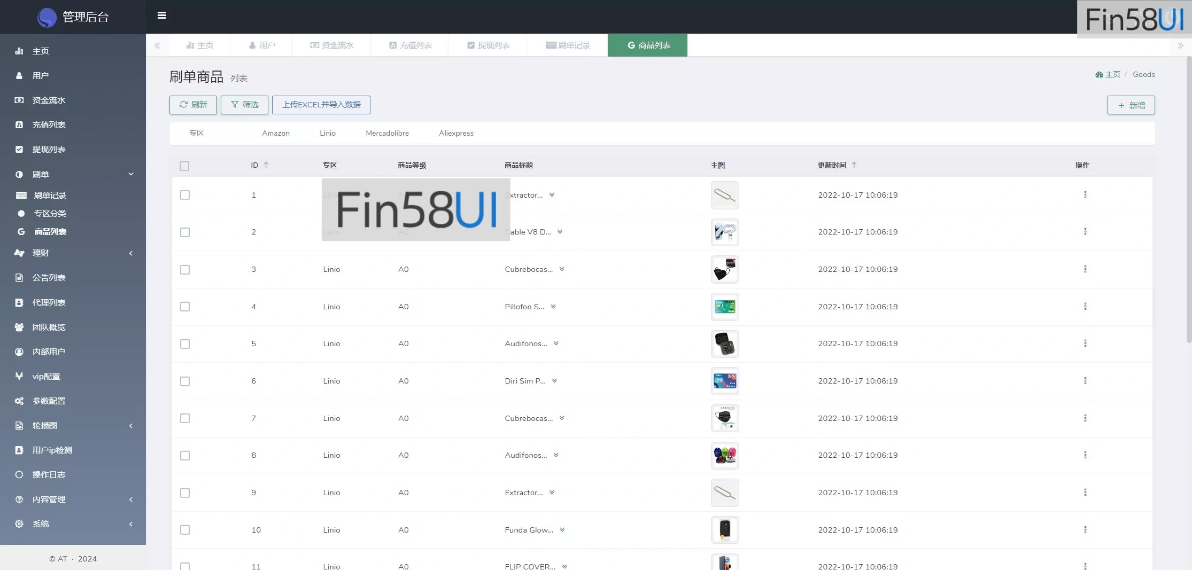1192x570 pixels.
Task: Click the 上传EXCEL并导入数据 button
Action: pos(321,105)
